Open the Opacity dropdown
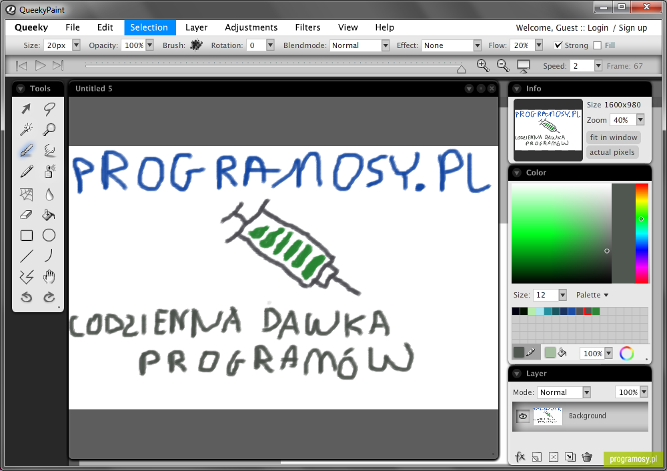This screenshot has height=471, width=667. coord(149,45)
